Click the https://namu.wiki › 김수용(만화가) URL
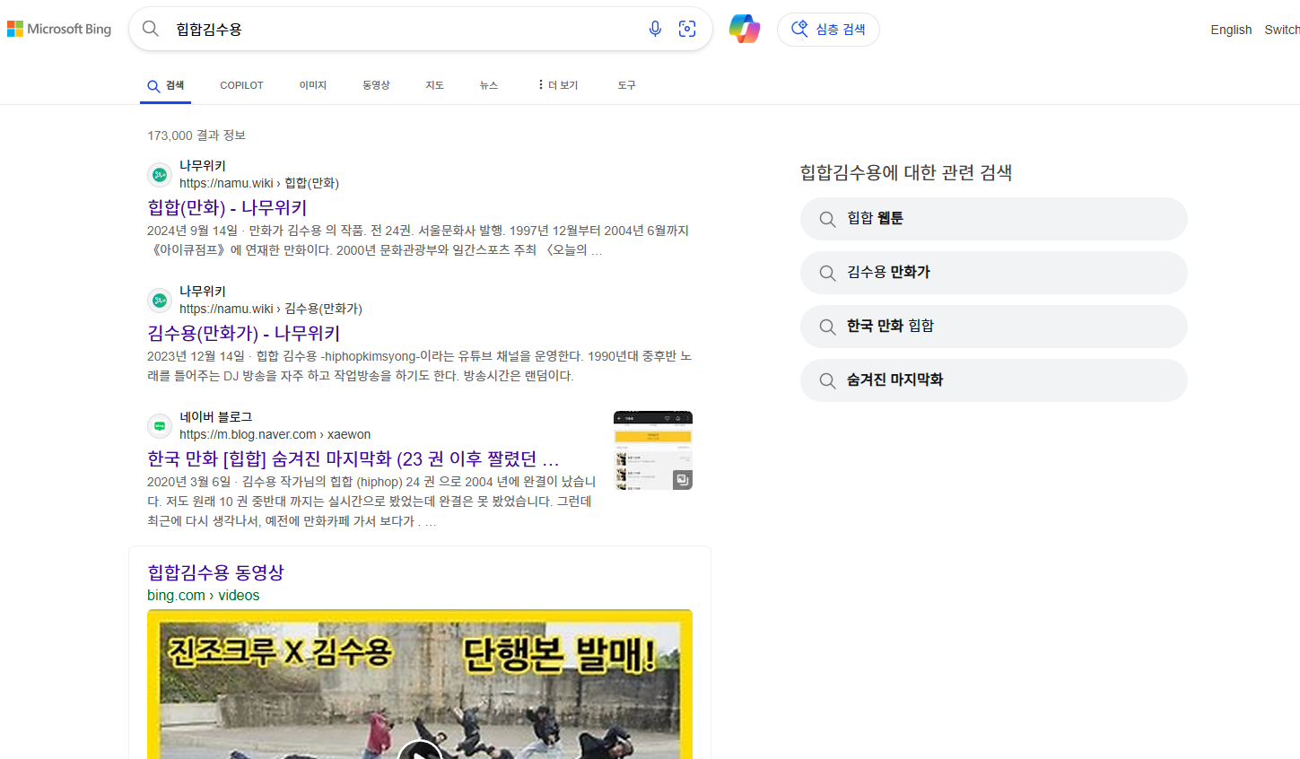The height and width of the screenshot is (759, 1300). 270,309
